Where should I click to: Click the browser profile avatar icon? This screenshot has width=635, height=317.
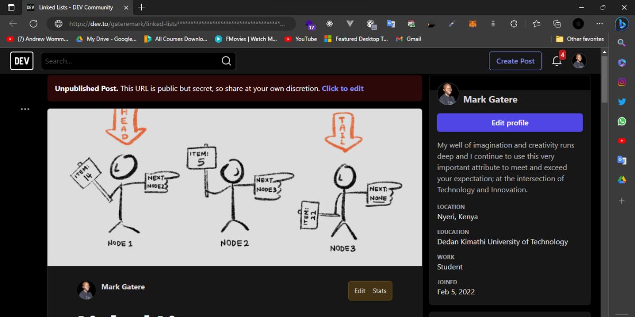click(x=578, y=24)
